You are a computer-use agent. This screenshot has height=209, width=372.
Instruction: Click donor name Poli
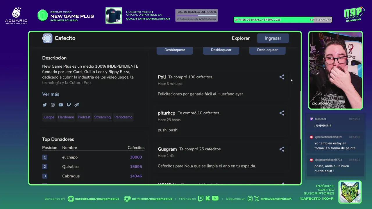[162, 77]
